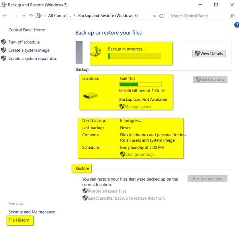Click the shield icon beside Restore all users' files

point(85,191)
